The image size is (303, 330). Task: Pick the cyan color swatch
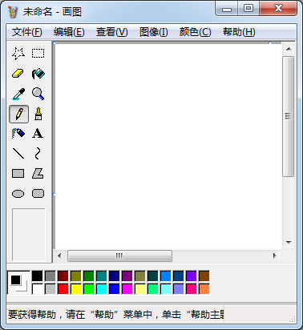pyautogui.click(x=102, y=289)
